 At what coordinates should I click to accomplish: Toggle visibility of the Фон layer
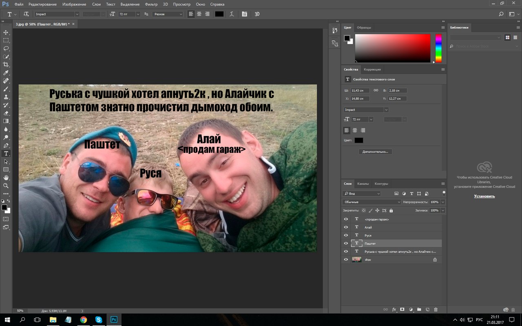346,260
